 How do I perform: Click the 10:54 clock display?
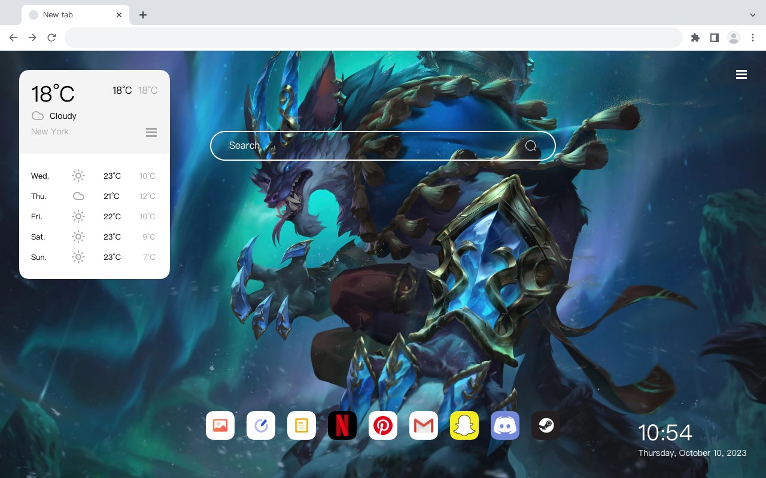[665, 433]
